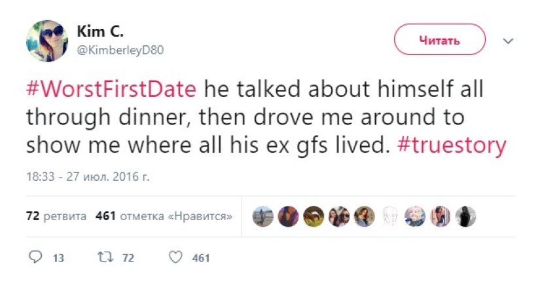The width and height of the screenshot is (540, 289).
Task: Click the blonde liker avatar with blue background
Action: [x=415, y=216]
